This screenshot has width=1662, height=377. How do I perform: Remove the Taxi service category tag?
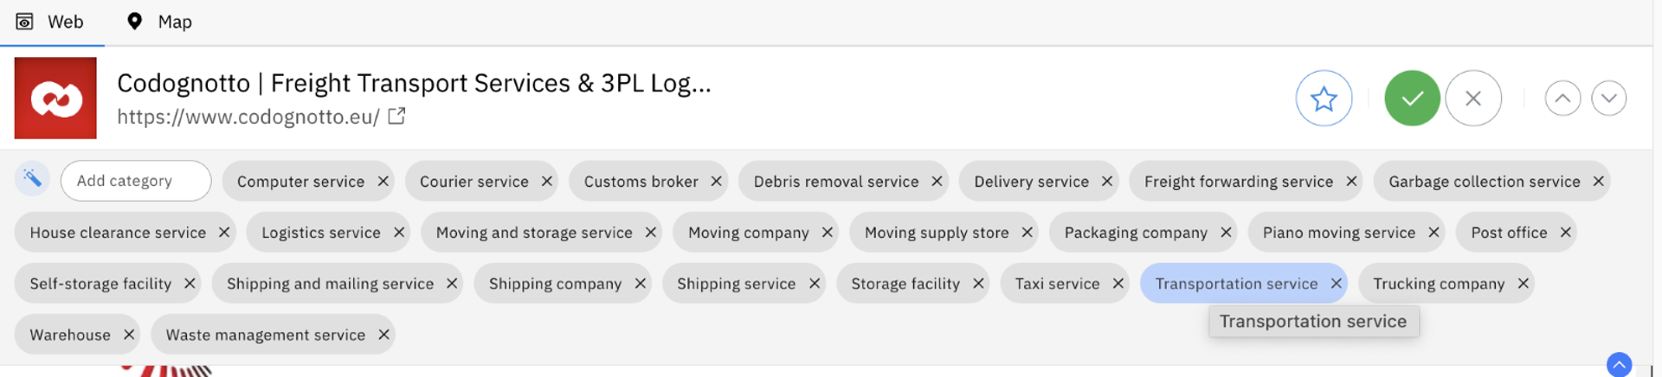pos(1118,284)
